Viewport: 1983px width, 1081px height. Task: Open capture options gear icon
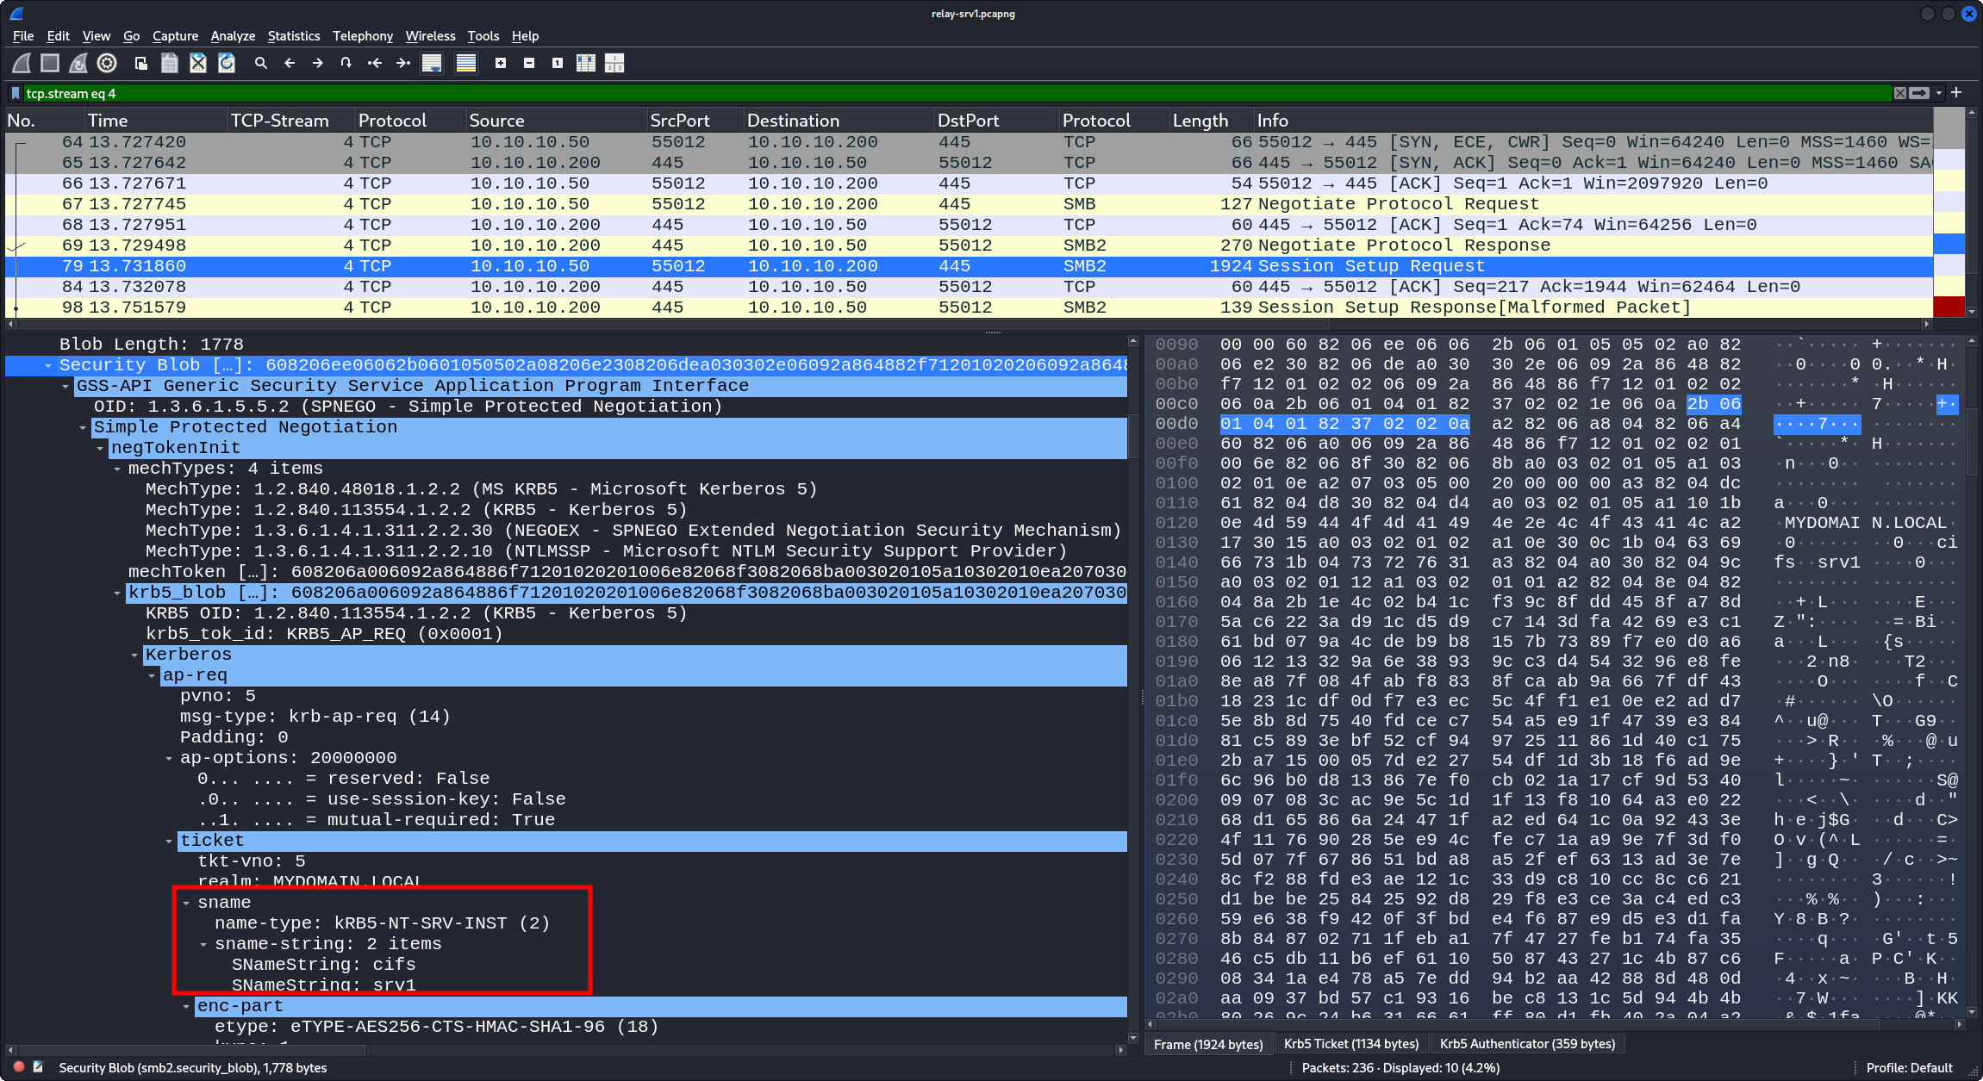(107, 63)
